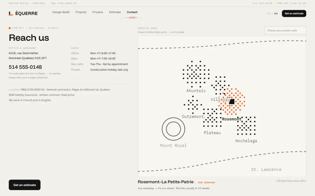Click the SERVICE AREA label
The image size is (315, 196).
[147, 28]
